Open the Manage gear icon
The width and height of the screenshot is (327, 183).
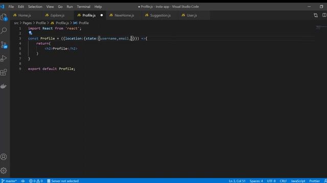point(4,170)
